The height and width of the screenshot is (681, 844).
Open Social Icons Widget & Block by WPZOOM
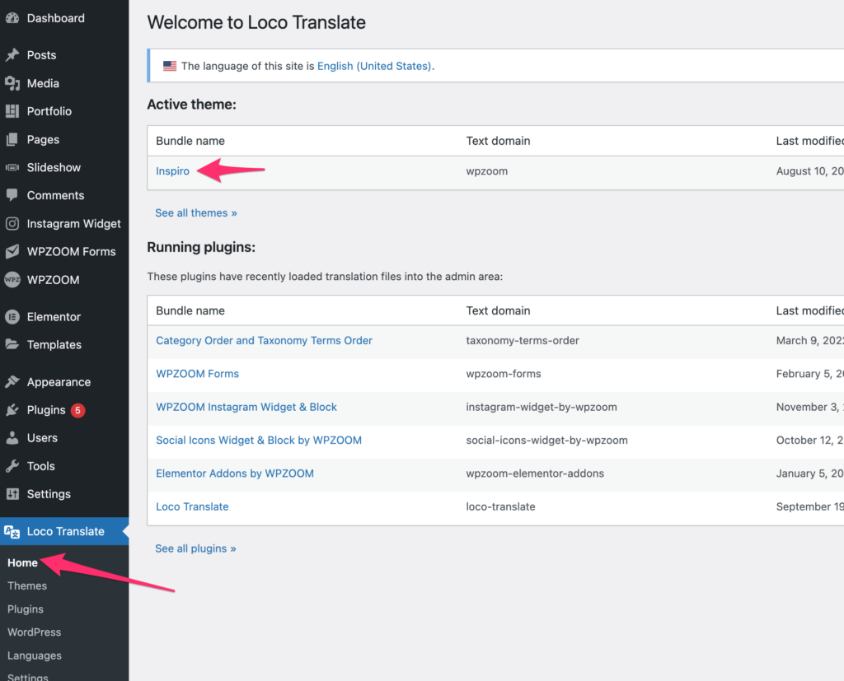click(259, 441)
